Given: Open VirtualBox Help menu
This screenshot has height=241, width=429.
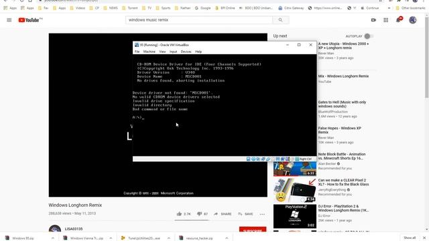Looking at the screenshot, I should (x=198, y=52).
